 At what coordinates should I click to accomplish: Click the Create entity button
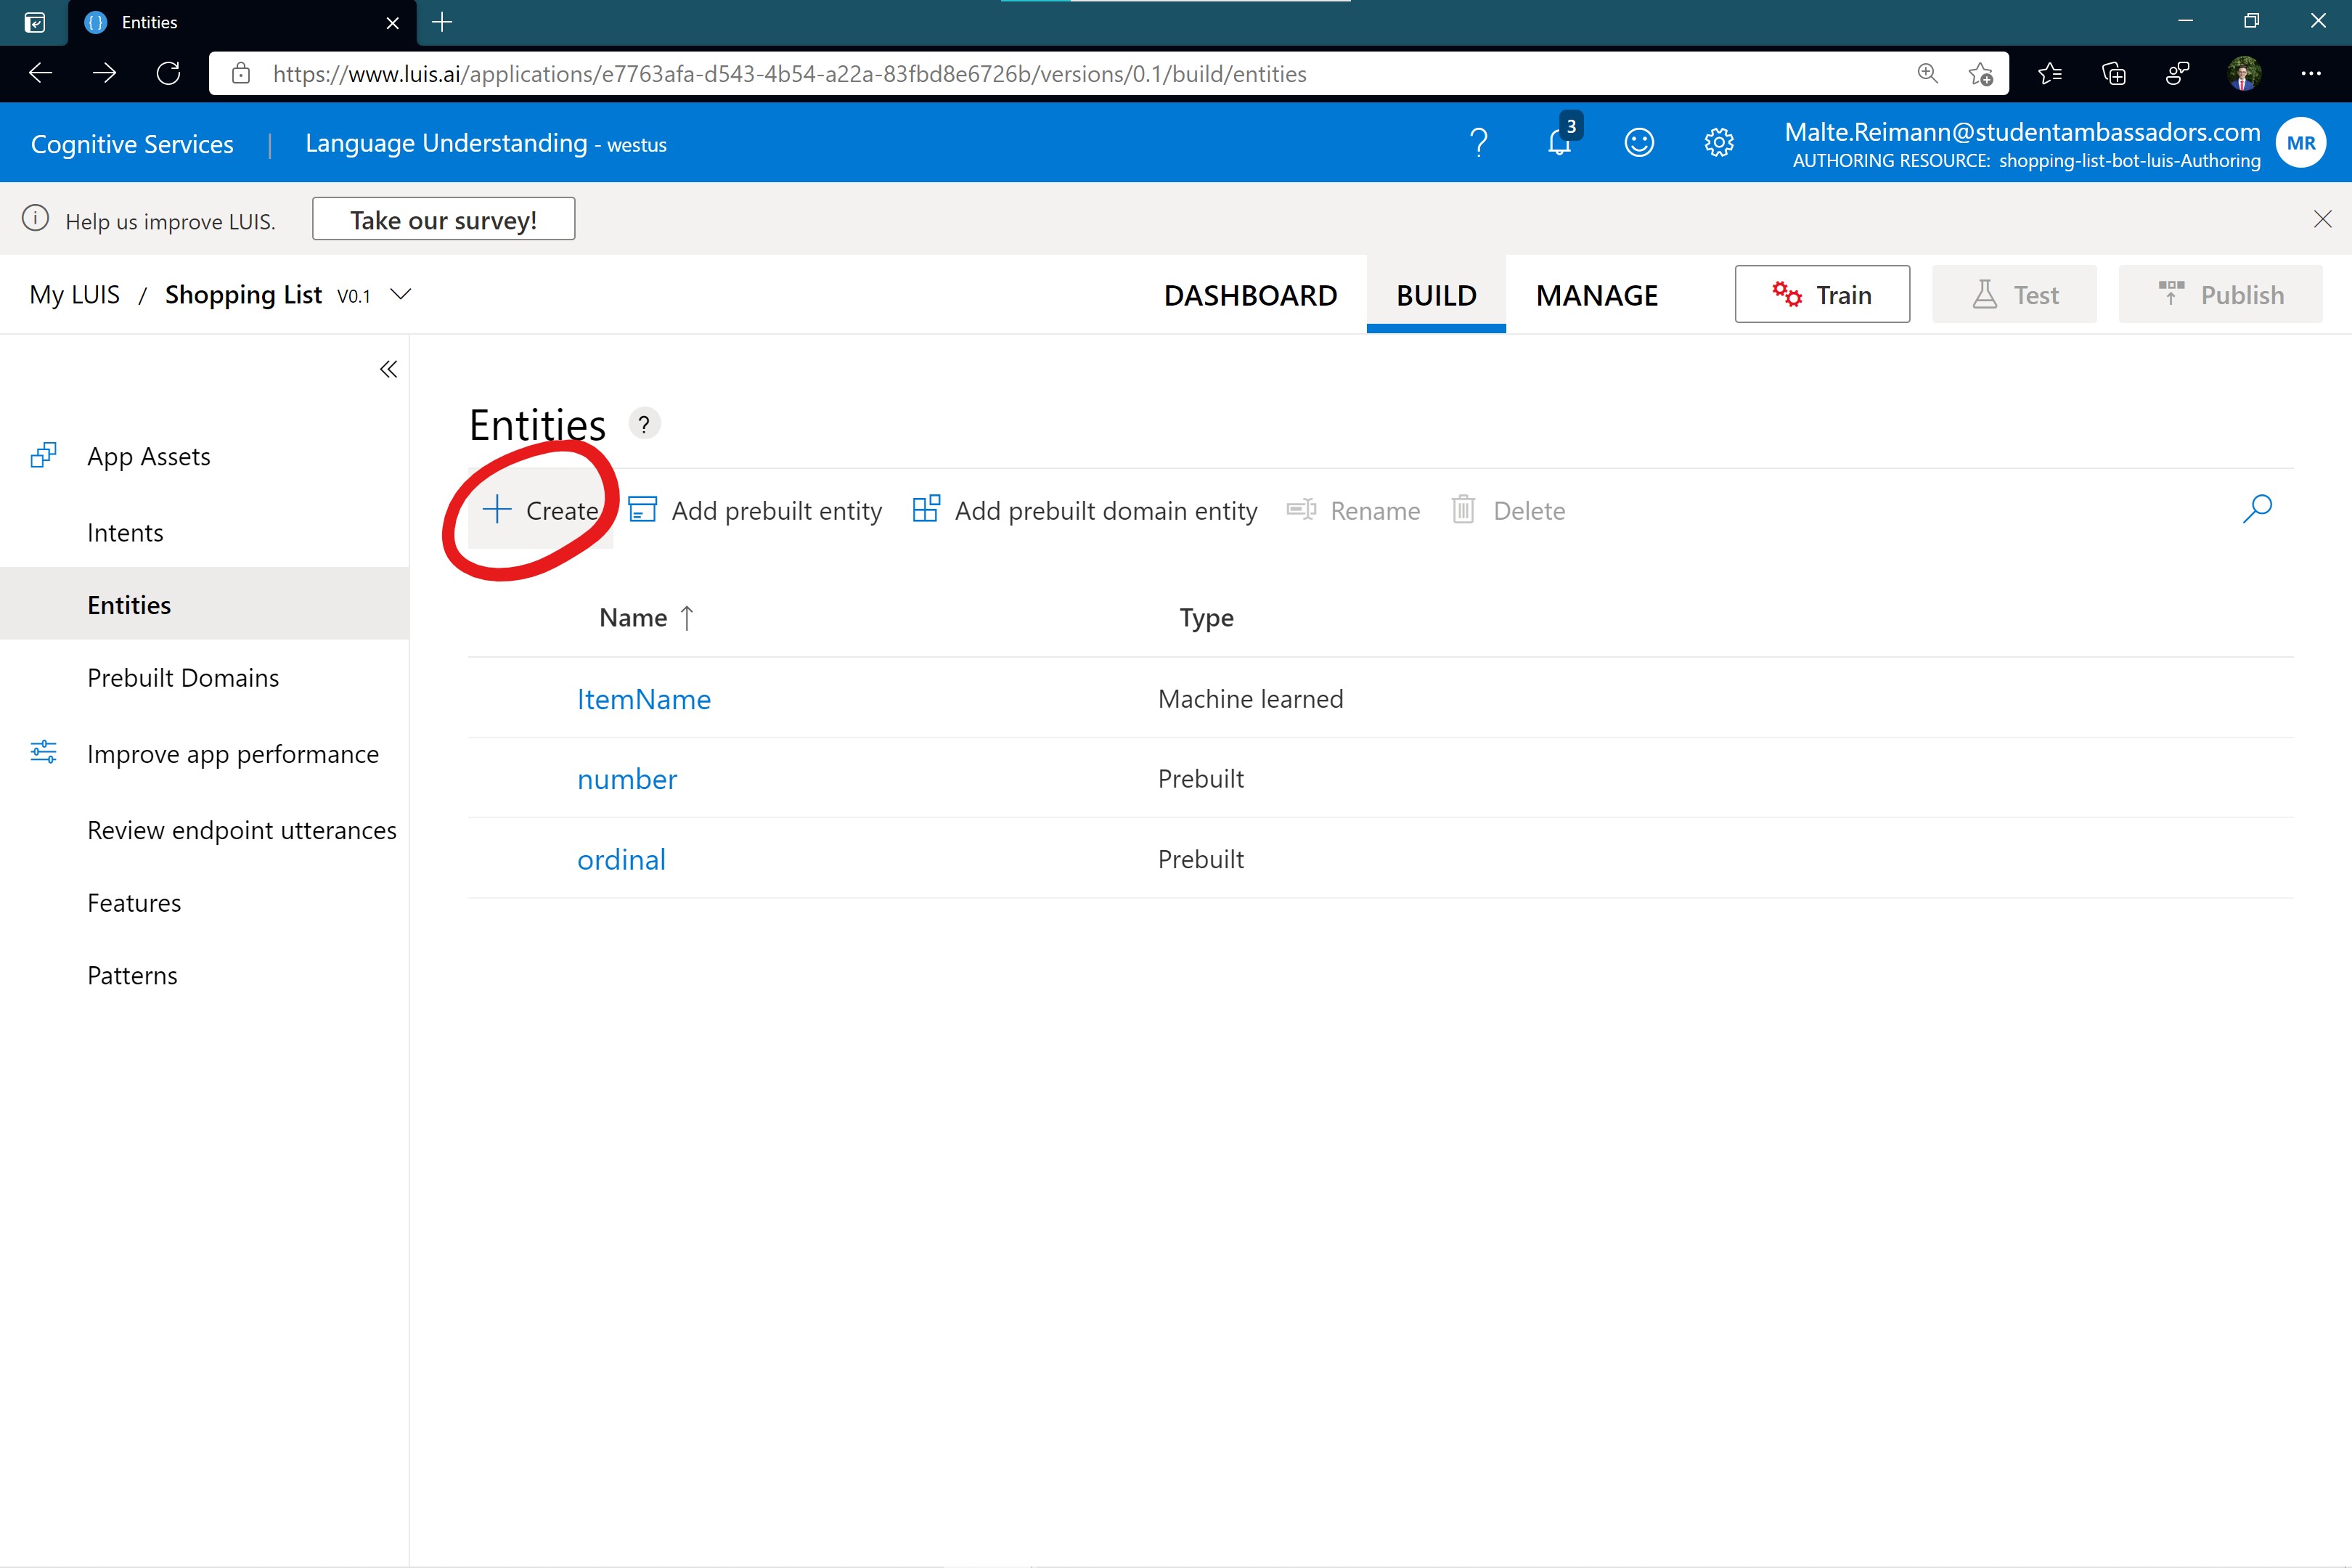point(541,511)
